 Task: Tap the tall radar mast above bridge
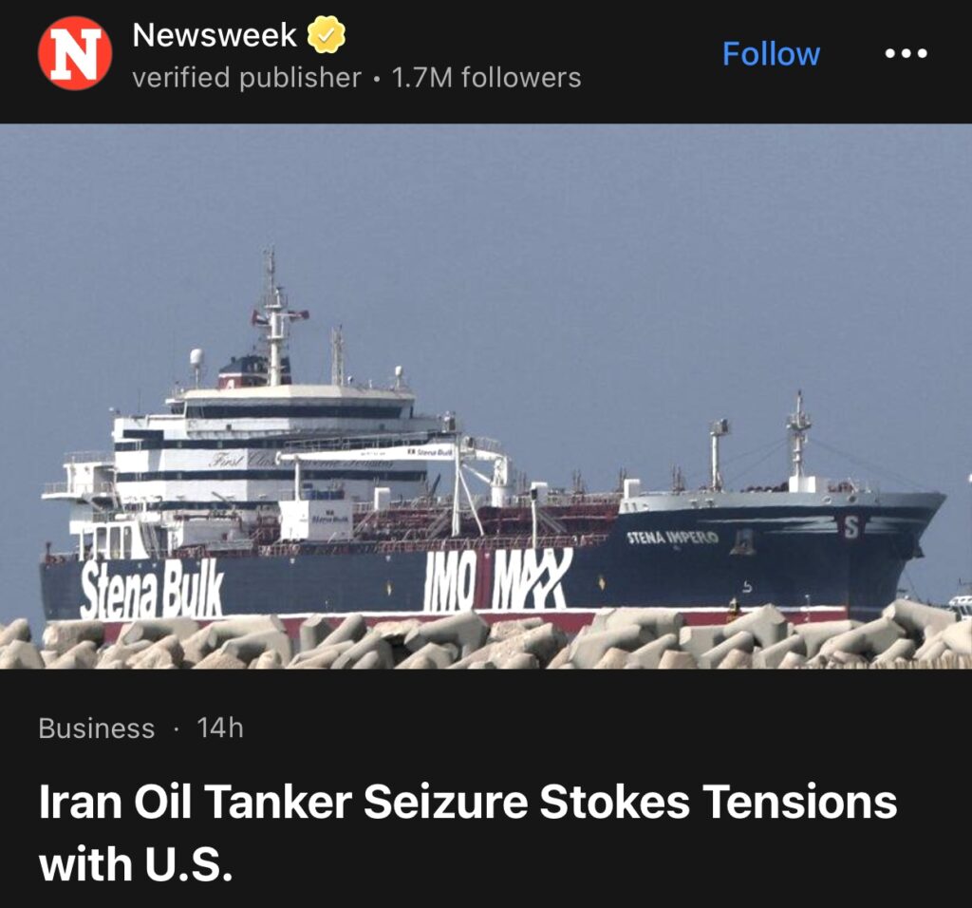(x=272, y=316)
